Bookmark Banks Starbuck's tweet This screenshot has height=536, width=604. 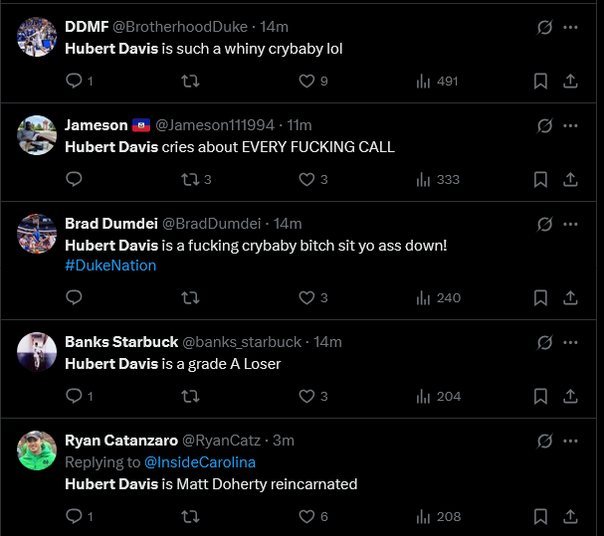[x=540, y=396]
